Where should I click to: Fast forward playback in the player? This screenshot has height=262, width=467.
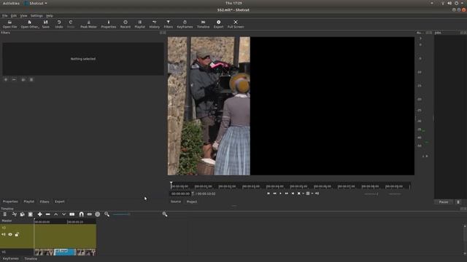coord(287,194)
